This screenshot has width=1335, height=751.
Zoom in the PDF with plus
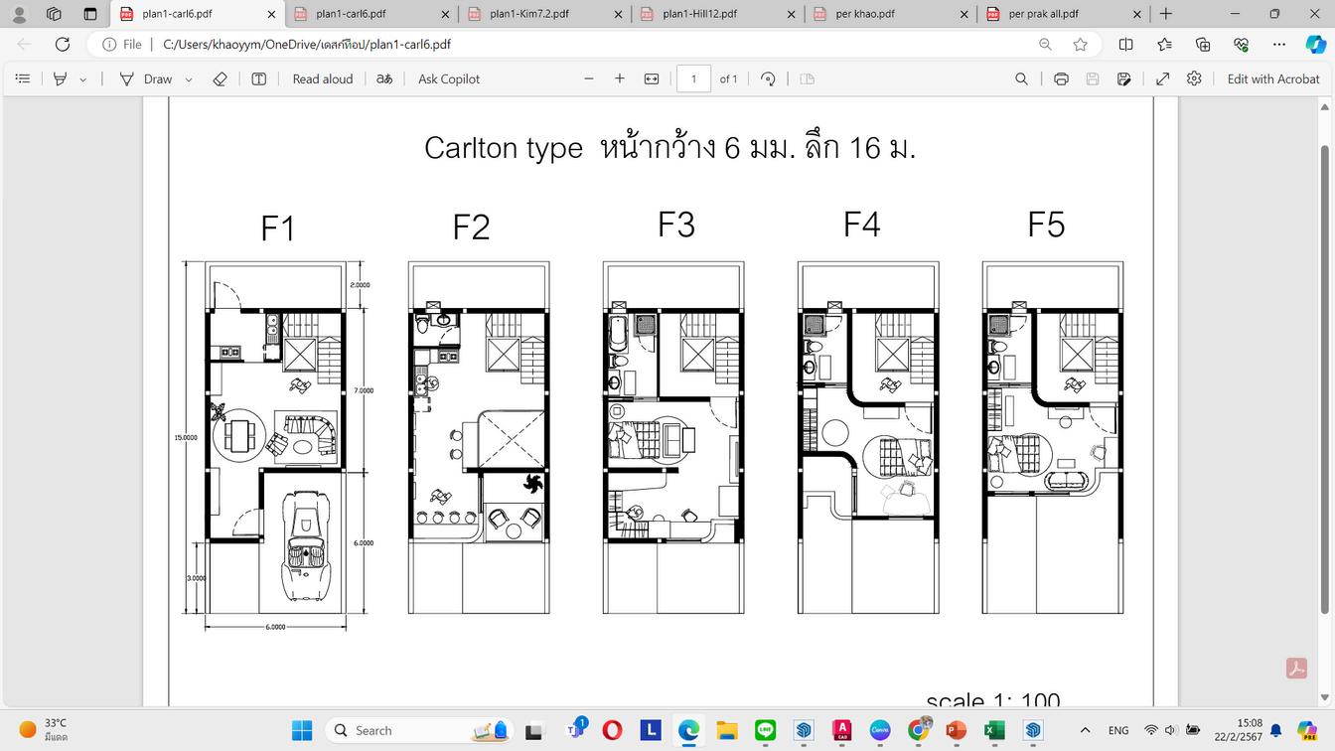tap(620, 78)
